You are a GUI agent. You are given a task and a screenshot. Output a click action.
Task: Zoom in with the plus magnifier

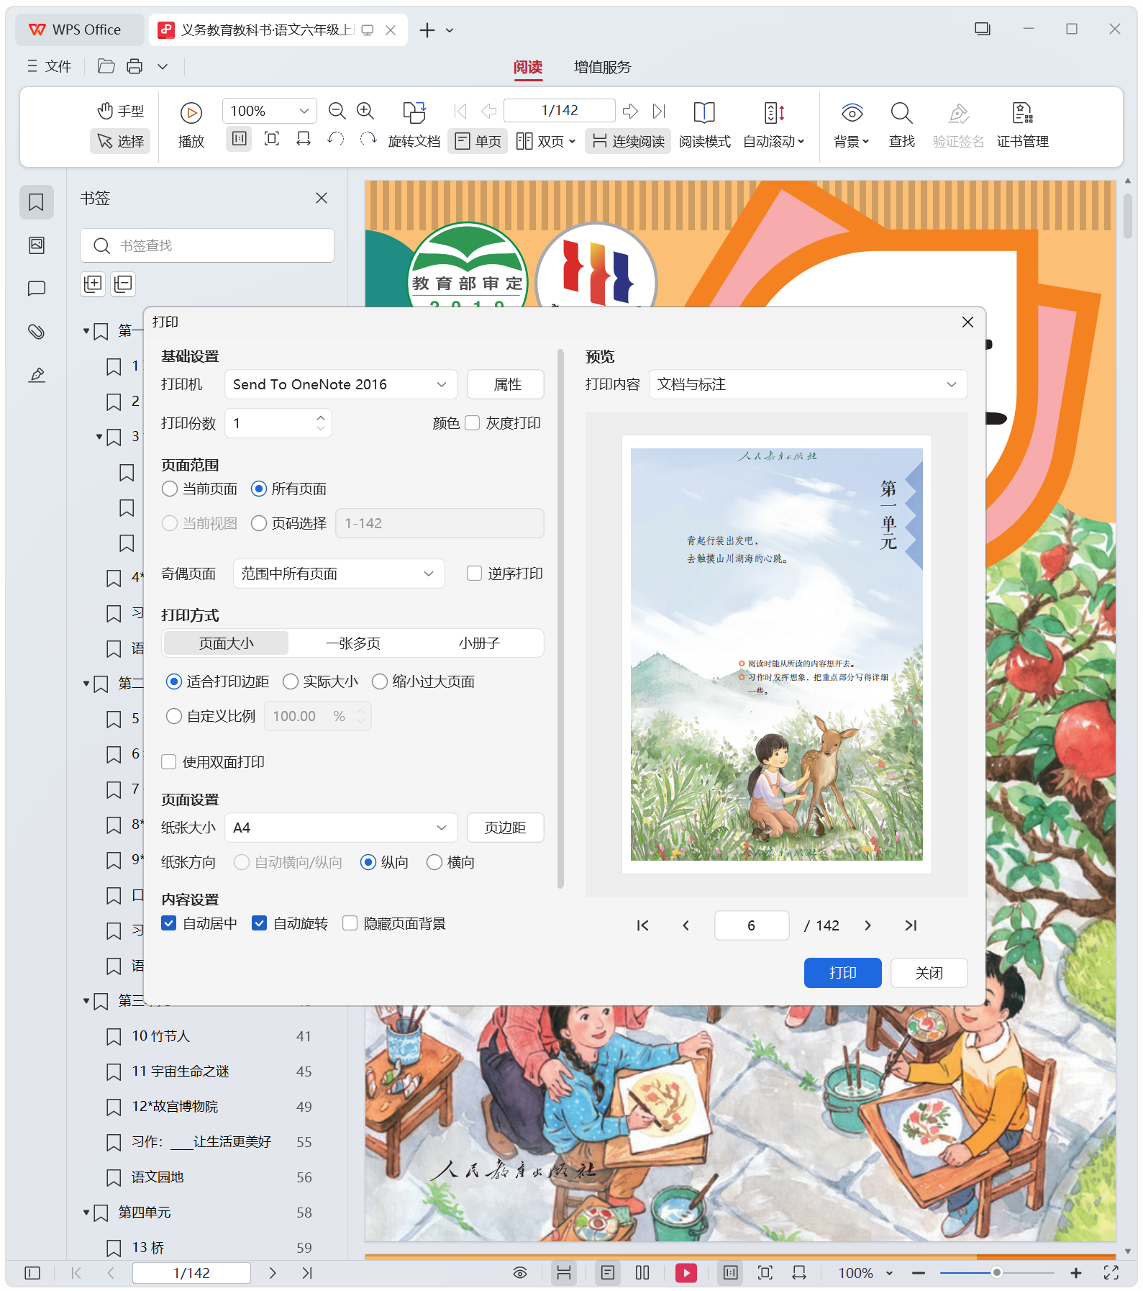[x=365, y=111]
